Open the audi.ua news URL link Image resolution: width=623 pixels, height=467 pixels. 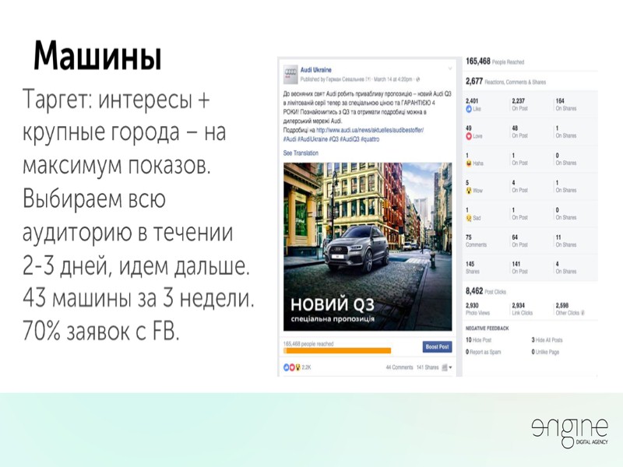point(370,130)
